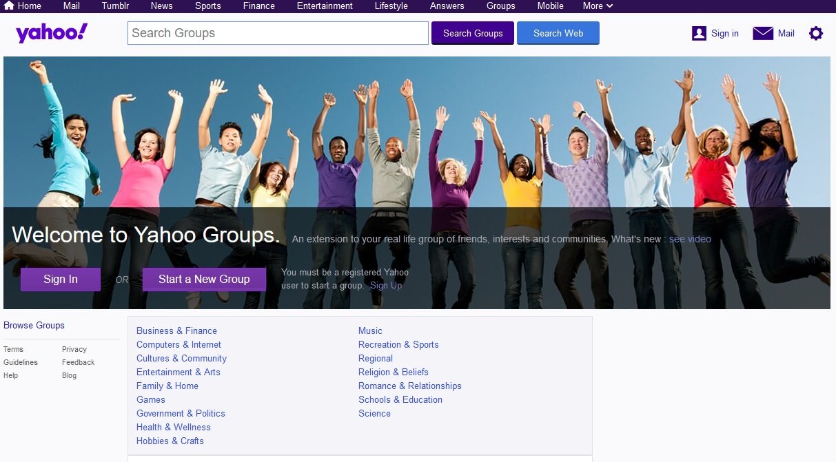Open Mobile in the top navigation bar

click(551, 6)
